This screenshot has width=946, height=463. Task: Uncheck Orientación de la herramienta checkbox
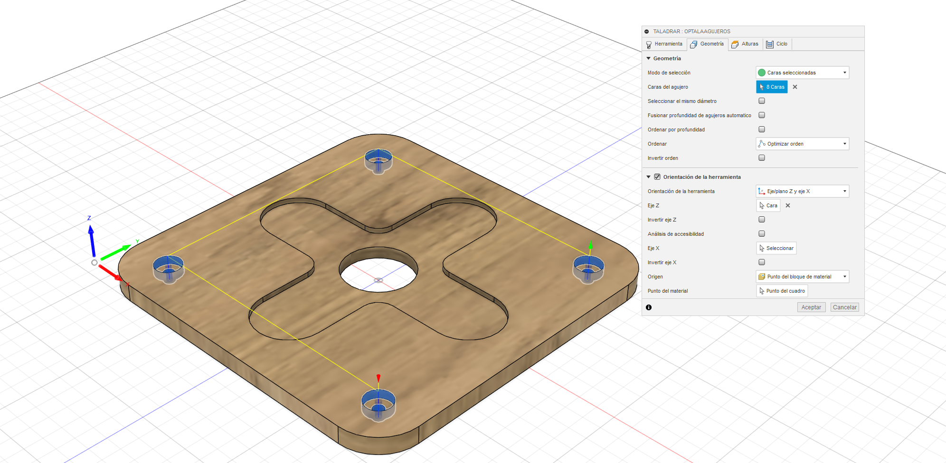(657, 177)
